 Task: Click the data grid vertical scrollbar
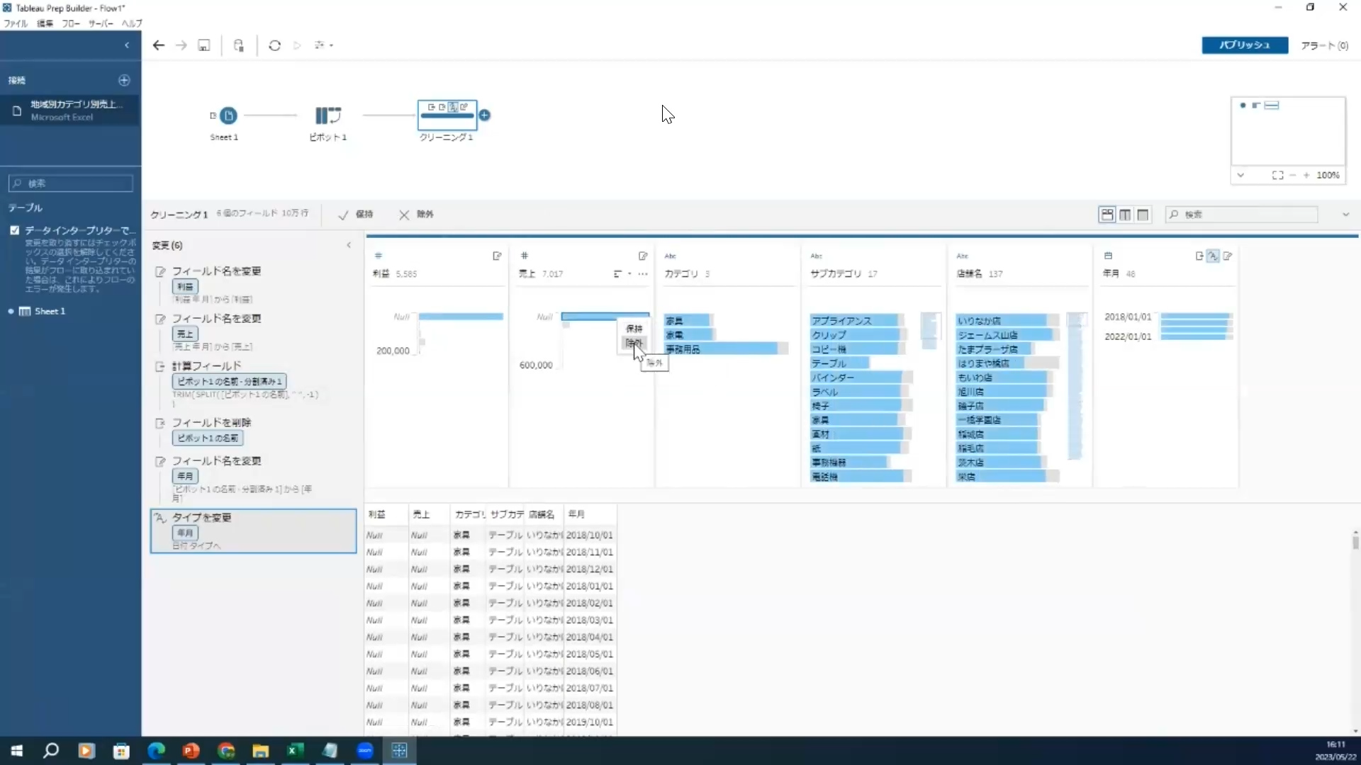tap(1355, 542)
